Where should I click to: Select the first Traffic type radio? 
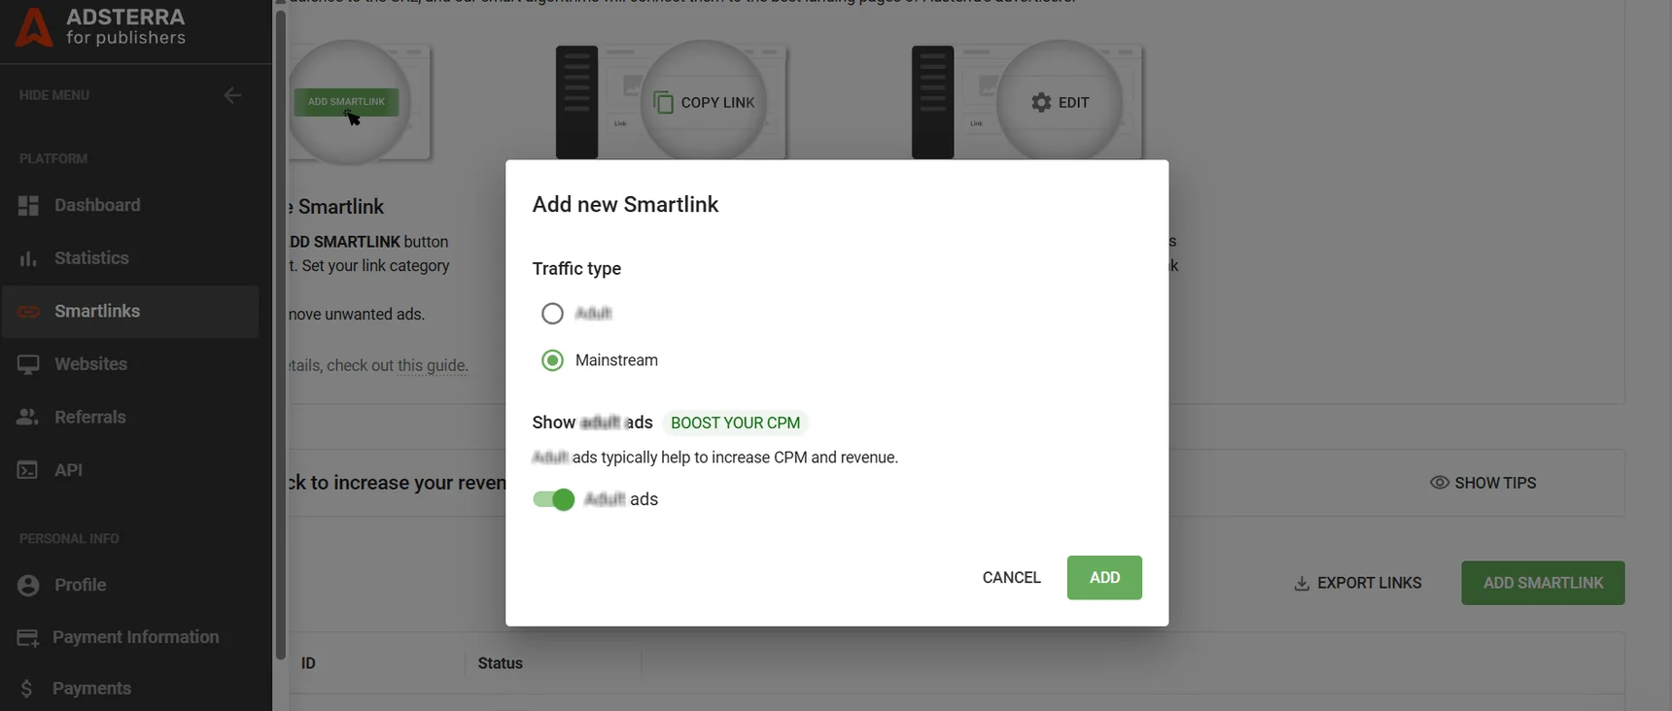pyautogui.click(x=552, y=314)
